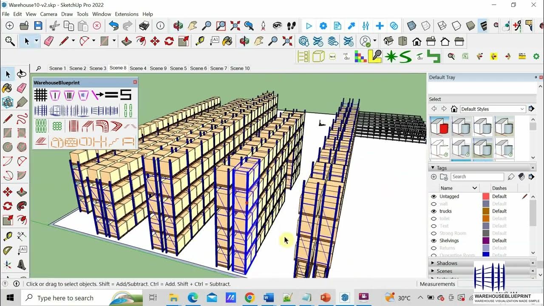Screen dimensions: 544x306
Task: Close the Shadows panel
Action: point(533,263)
